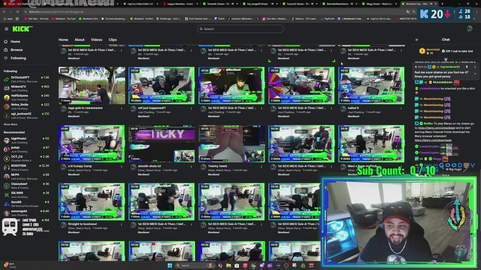
Task: Open options for 'shootin shots lol' clip
Action: [x=191, y=166]
